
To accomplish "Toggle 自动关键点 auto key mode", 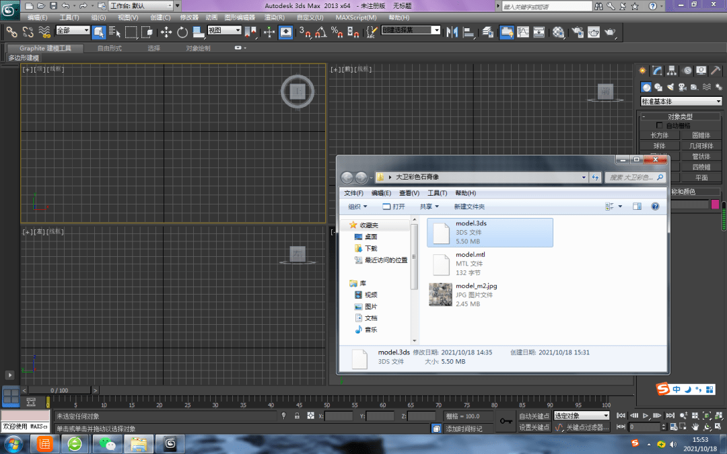I will 534,416.
